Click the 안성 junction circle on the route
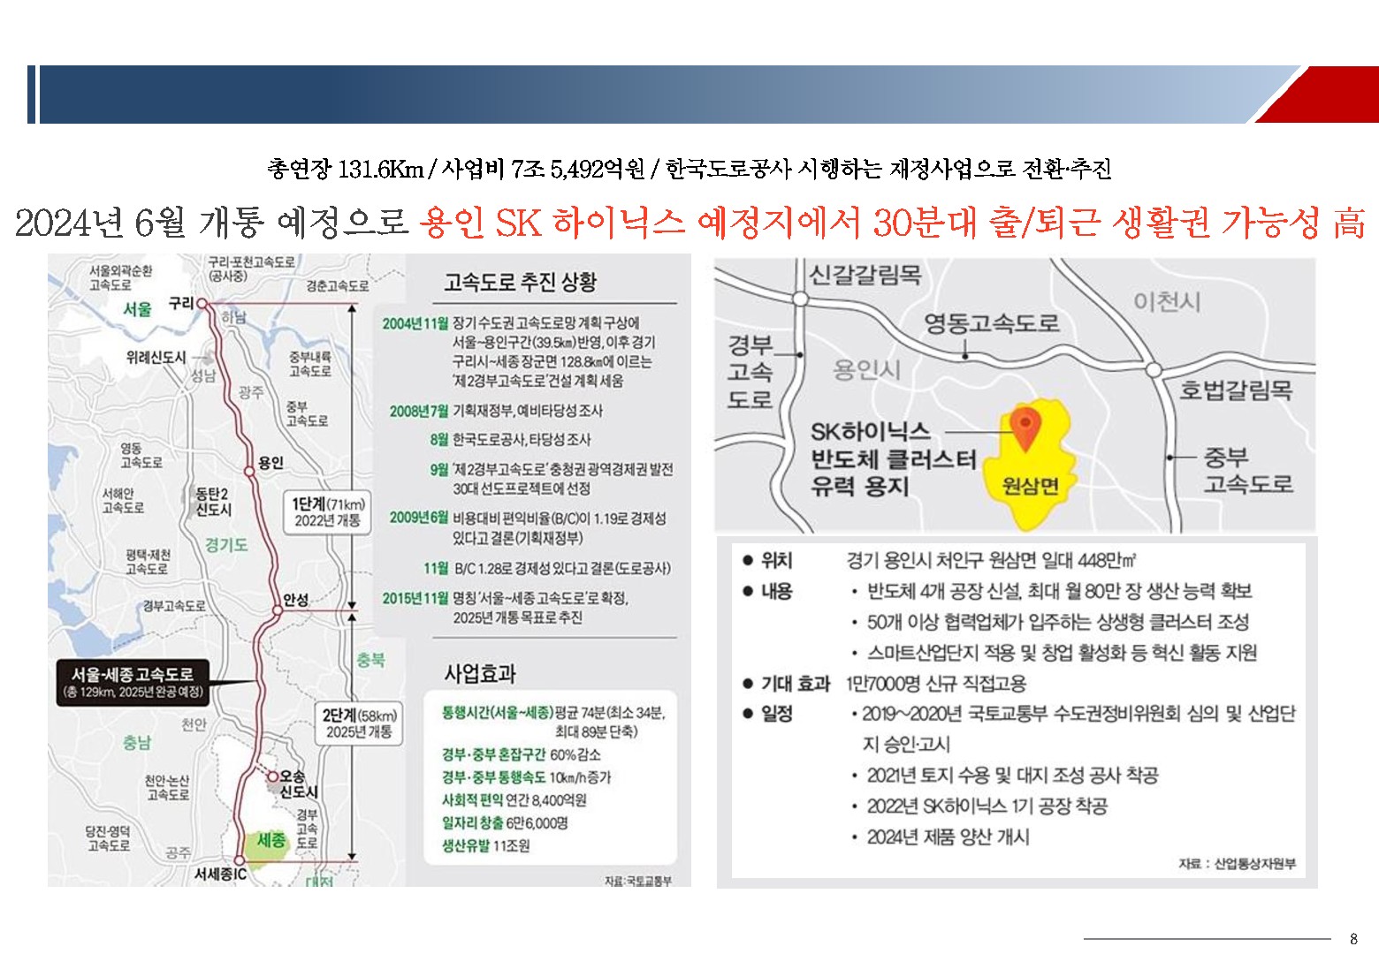Image resolution: width=1379 pixels, height=954 pixels. point(278,609)
